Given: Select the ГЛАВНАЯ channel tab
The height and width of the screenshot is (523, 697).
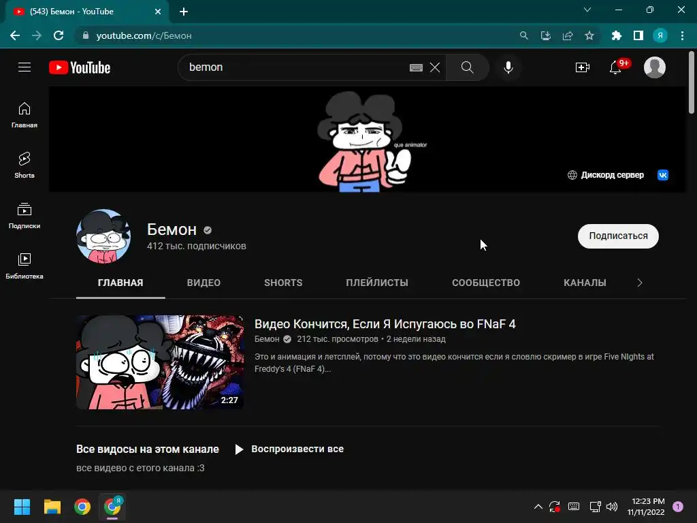Looking at the screenshot, I should pos(120,283).
